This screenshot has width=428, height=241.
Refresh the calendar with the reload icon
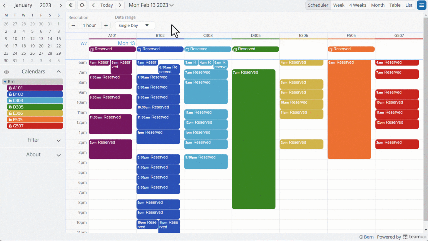pos(82,5)
